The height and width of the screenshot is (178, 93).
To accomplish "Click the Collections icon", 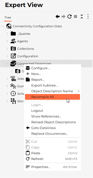I will [13, 48].
